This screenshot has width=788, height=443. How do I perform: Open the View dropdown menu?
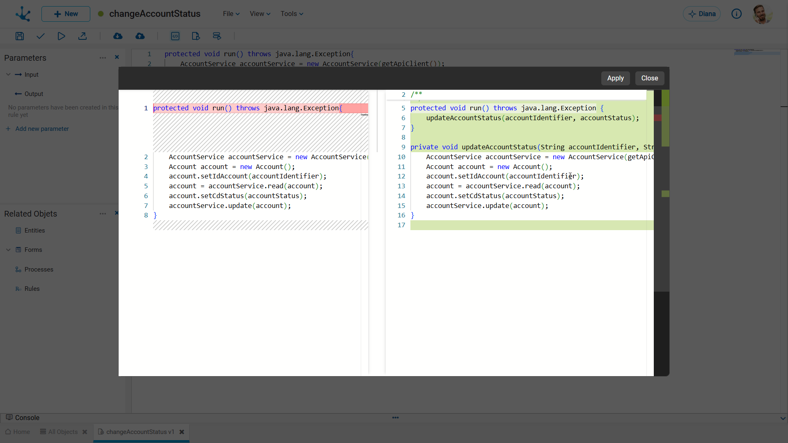(260, 14)
